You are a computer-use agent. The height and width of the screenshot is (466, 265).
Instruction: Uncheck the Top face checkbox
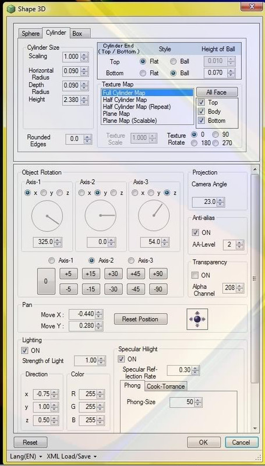coord(202,103)
